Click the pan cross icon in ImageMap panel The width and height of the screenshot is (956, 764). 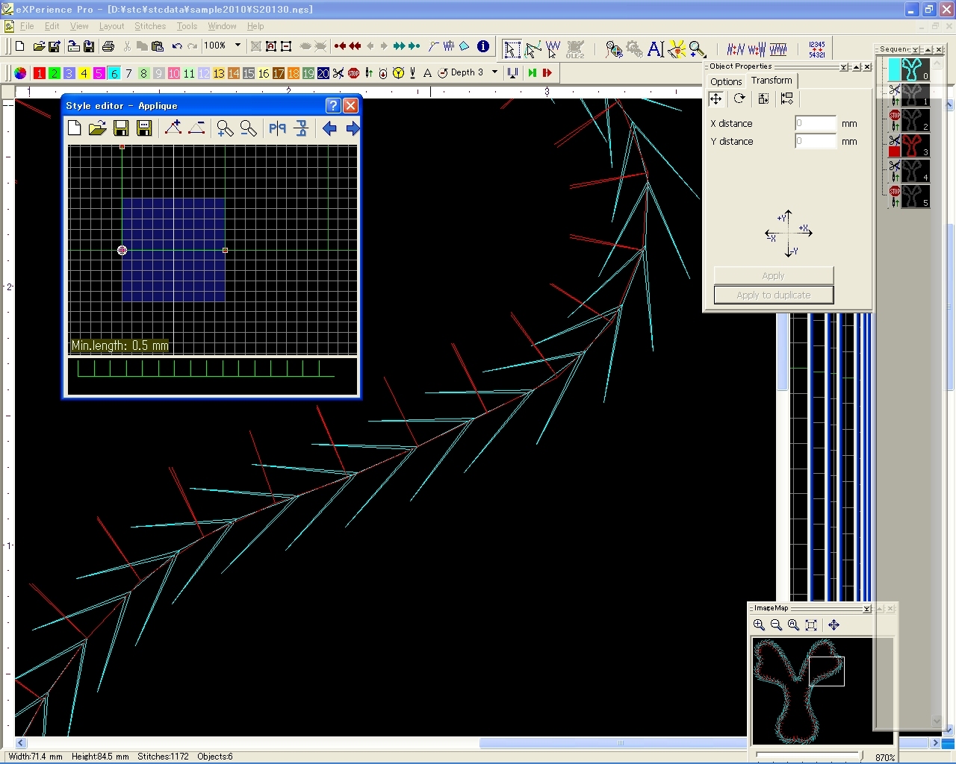[x=834, y=625]
